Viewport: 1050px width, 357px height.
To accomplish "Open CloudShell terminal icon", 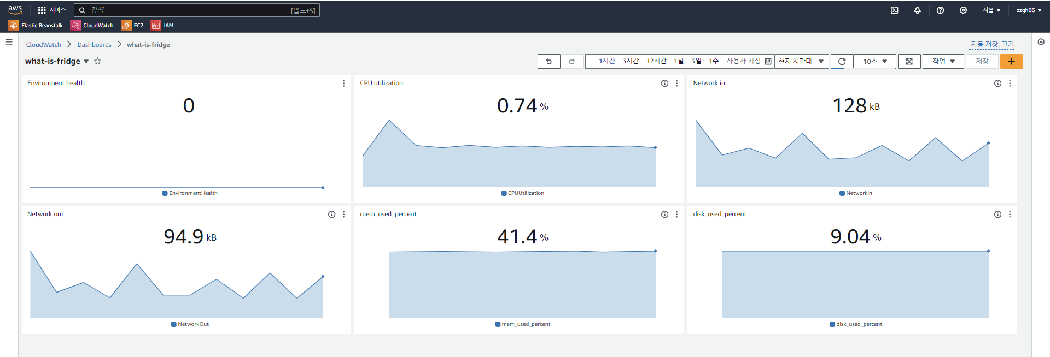I will pos(895,10).
